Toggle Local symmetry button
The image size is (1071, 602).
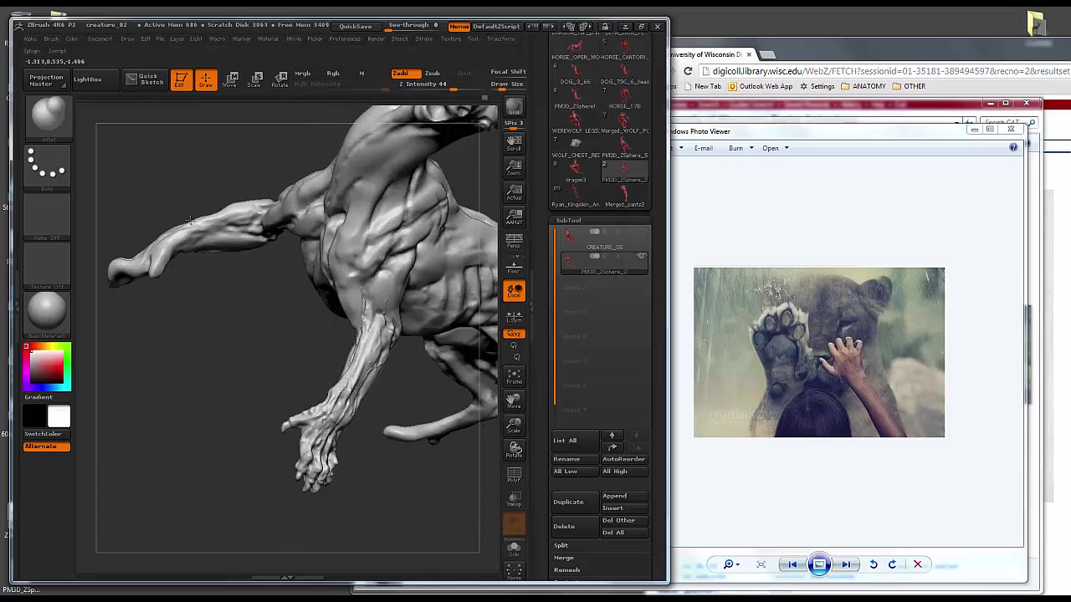514,291
